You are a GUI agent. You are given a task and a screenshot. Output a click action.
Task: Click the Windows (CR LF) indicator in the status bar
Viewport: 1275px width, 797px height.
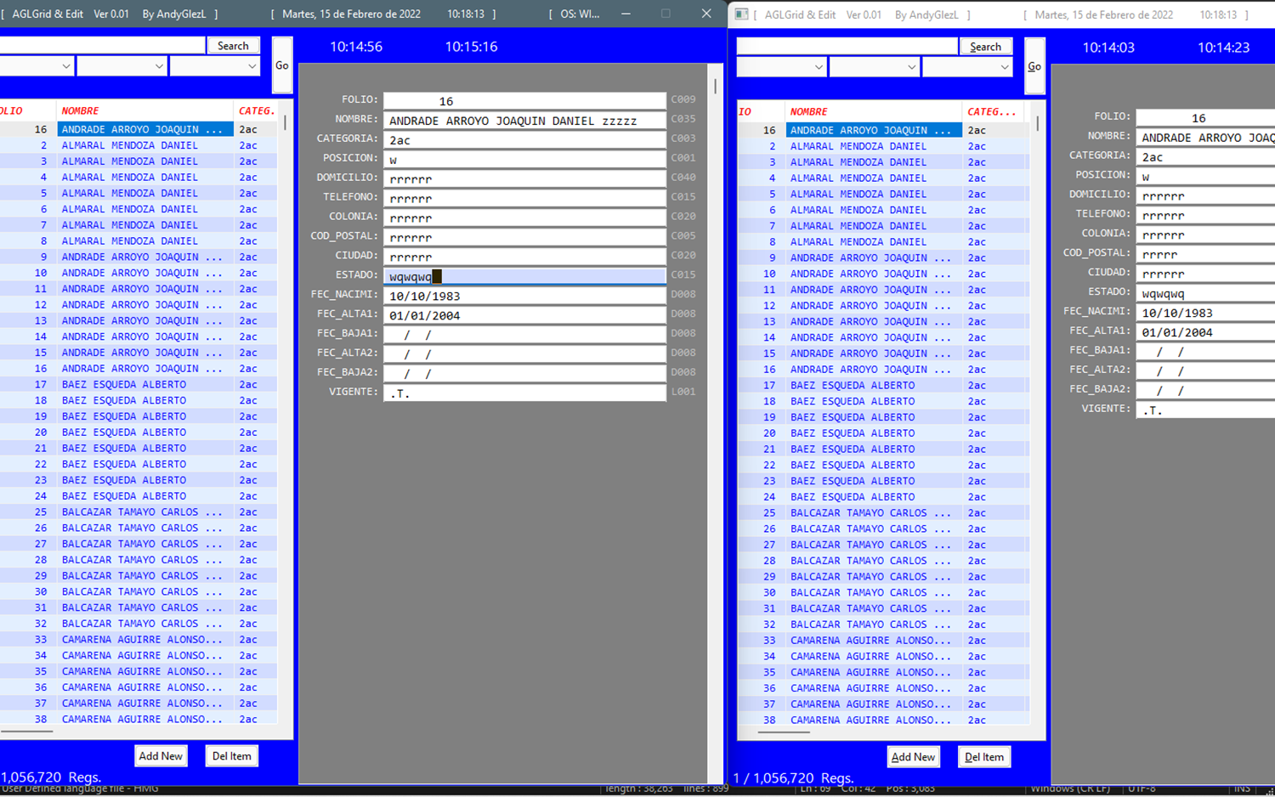[1068, 789]
